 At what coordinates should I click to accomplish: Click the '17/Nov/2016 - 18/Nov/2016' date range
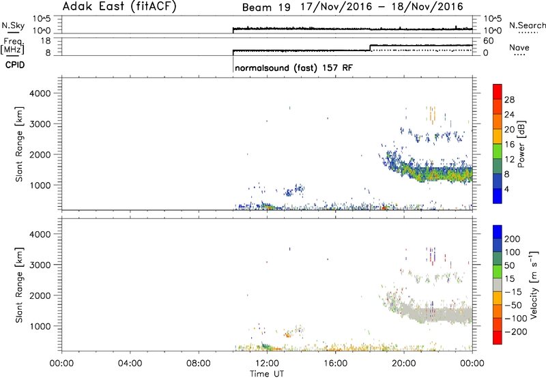click(x=382, y=7)
